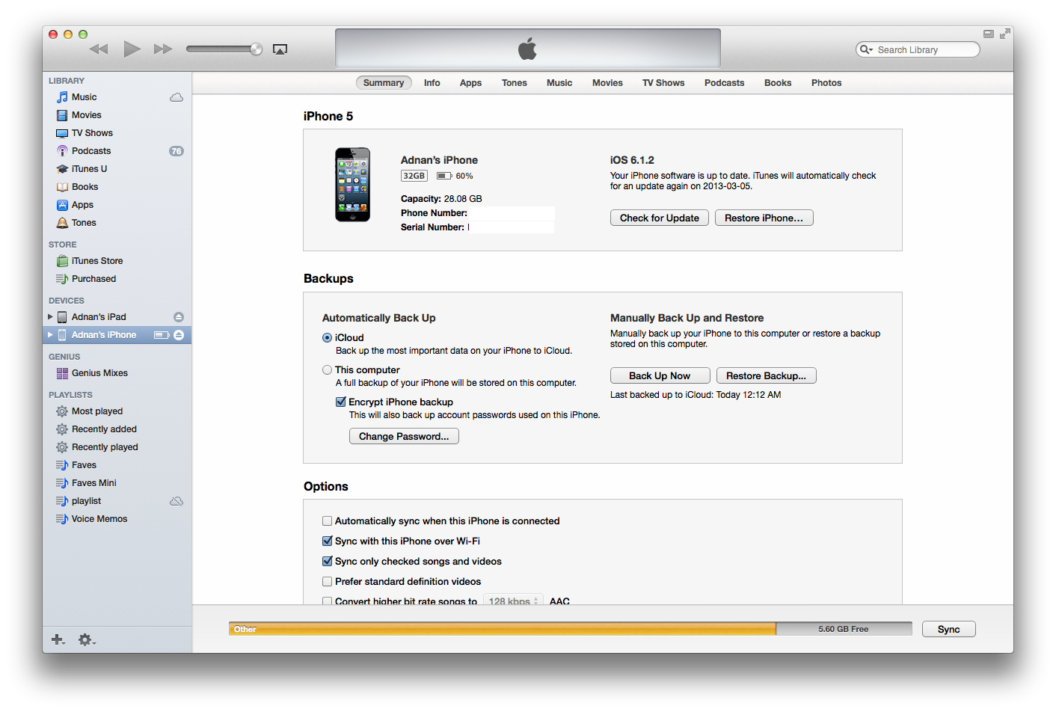Click Back Up Now button
The image size is (1056, 712).
660,375
